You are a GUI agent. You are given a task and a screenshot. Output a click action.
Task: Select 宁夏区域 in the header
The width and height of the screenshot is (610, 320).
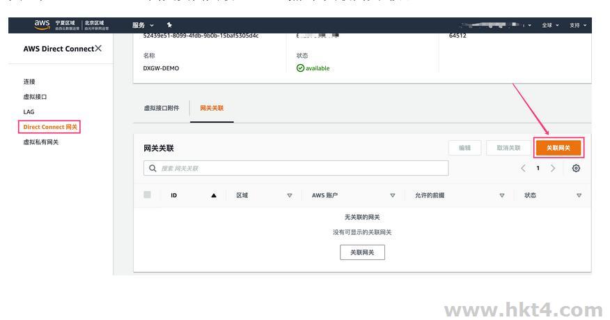pyautogui.click(x=65, y=23)
